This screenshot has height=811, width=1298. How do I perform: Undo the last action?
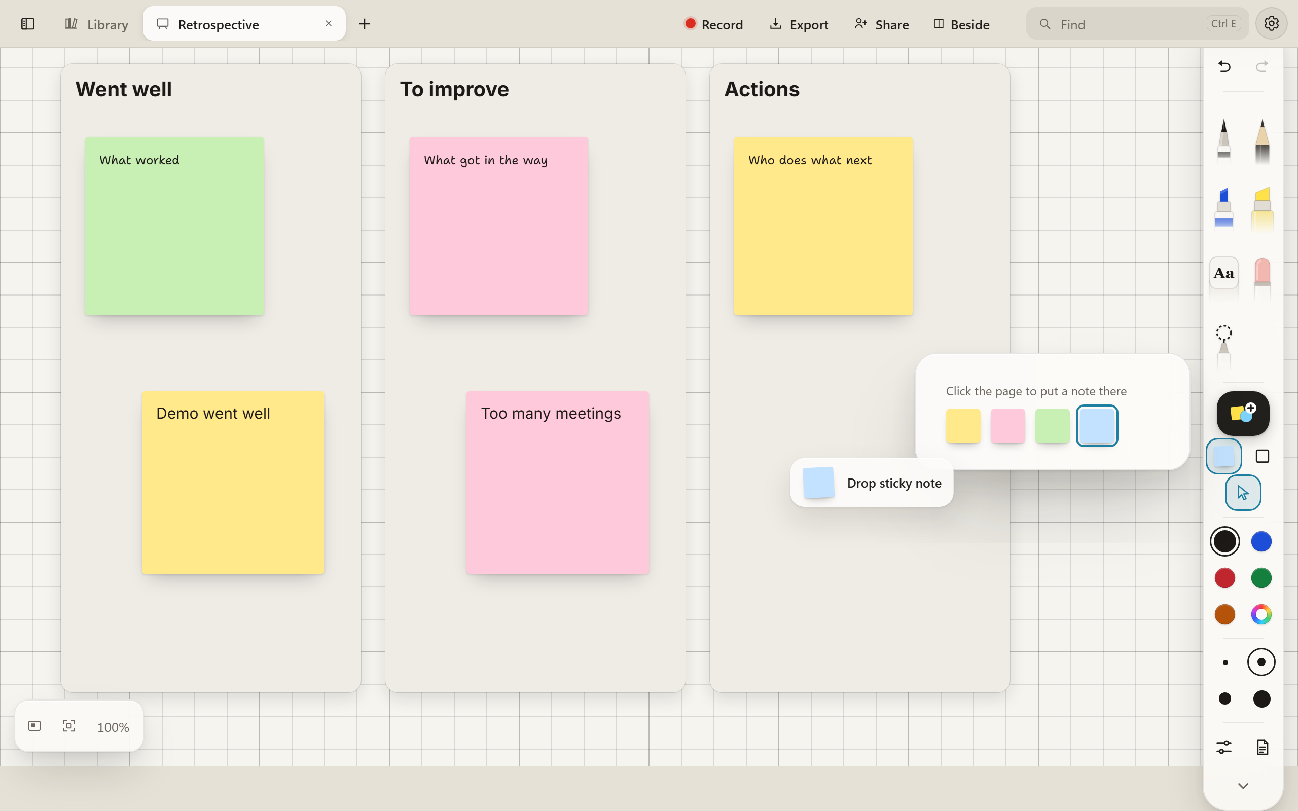pyautogui.click(x=1224, y=66)
